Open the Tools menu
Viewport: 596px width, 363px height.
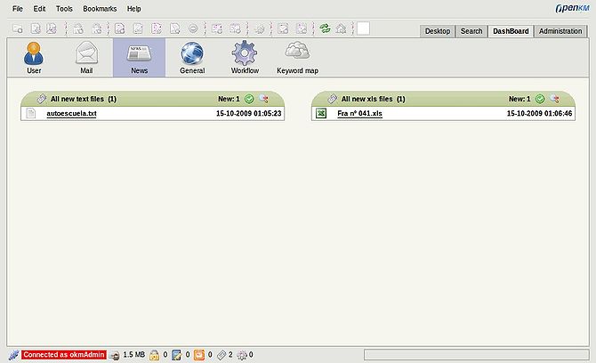(x=64, y=8)
